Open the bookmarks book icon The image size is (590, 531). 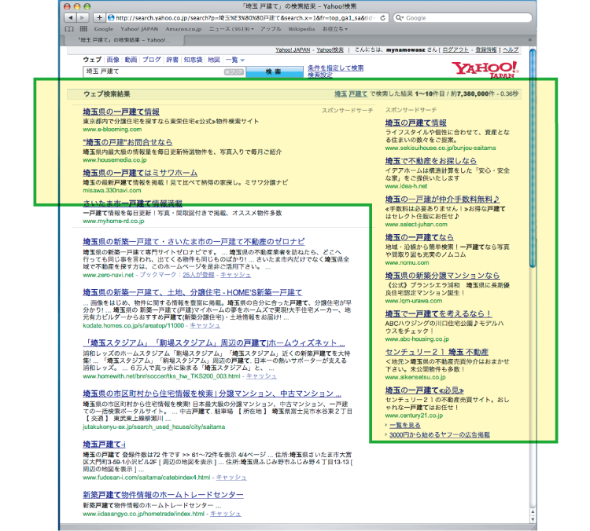(67, 28)
